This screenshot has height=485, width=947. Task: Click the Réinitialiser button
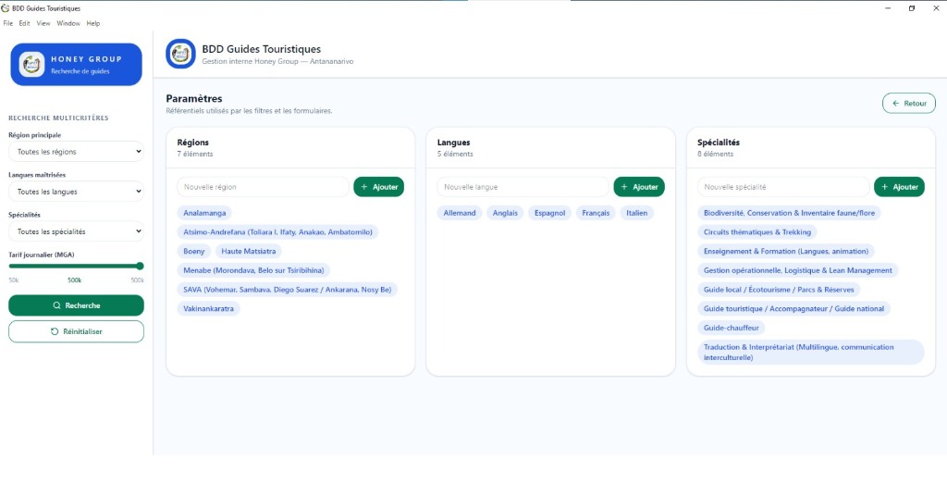[76, 331]
